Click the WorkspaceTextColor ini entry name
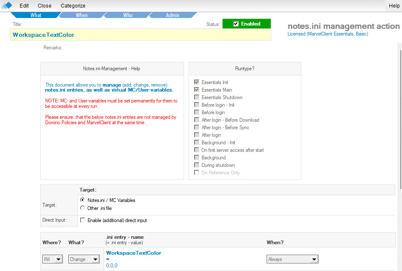The image size is (402, 271). point(134,253)
